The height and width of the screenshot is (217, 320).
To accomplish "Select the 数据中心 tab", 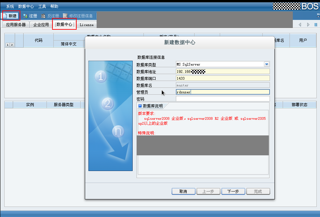I will 64,24.
